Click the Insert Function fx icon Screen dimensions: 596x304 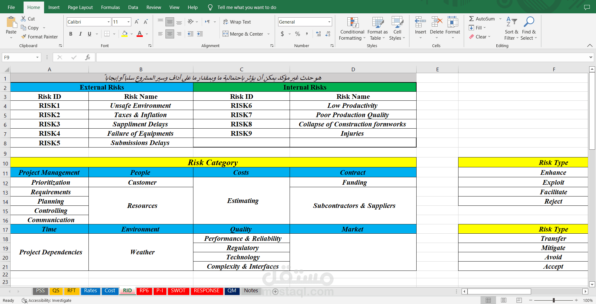(x=88, y=57)
